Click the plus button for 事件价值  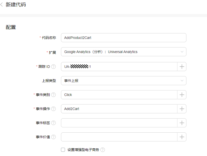[182, 137]
